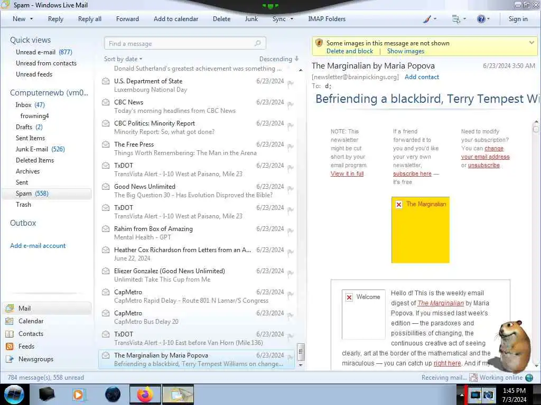Open the Unread e-mail quick view
The height and width of the screenshot is (405, 541).
point(44,52)
